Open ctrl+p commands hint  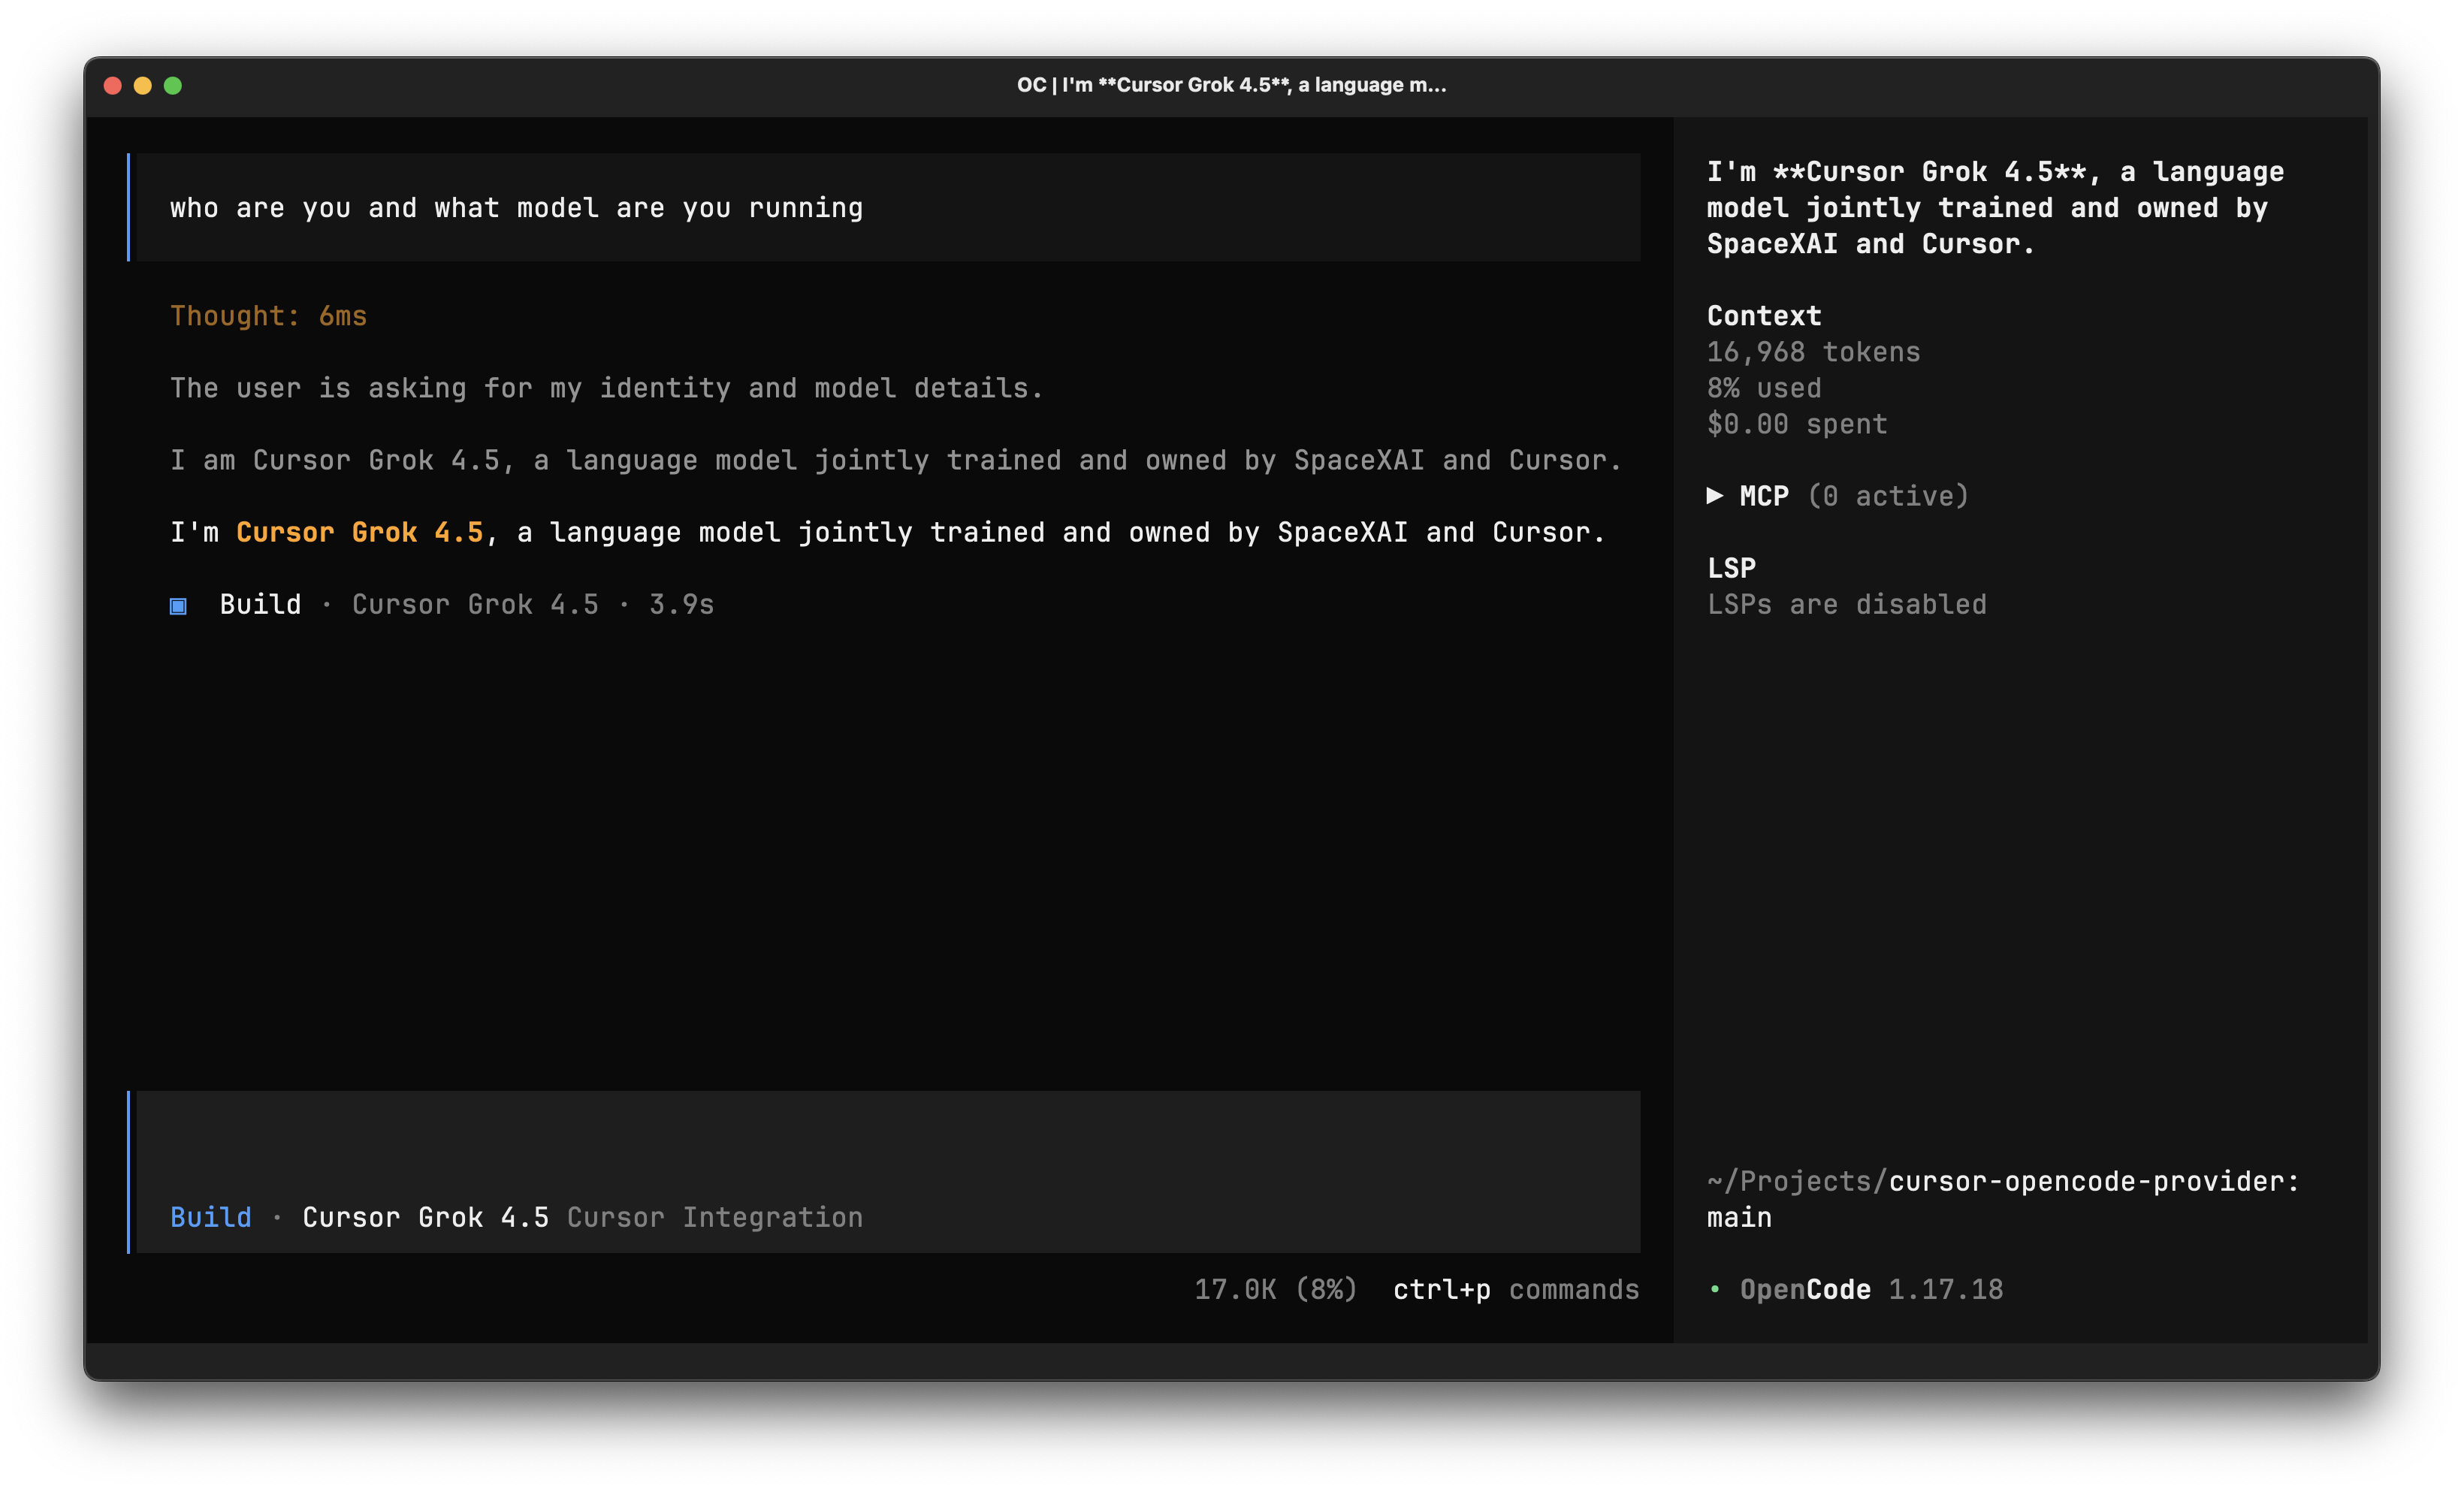1516,1290
